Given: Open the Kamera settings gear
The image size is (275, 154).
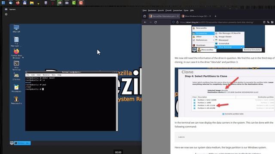Looking at the screenshot, I should click(x=6, y=14).
